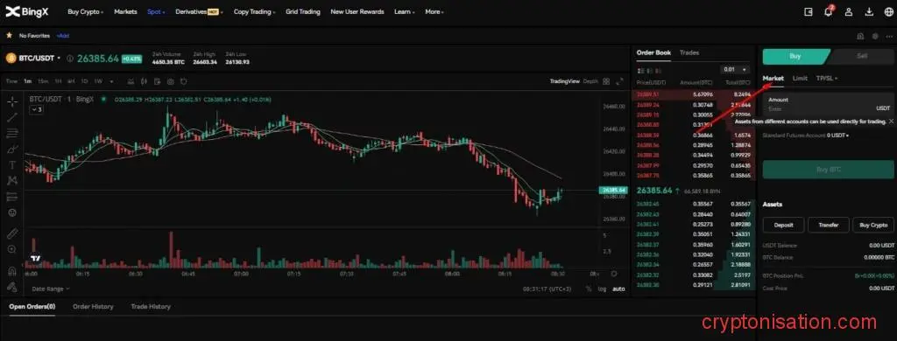Expand the Copy Trading menu
The width and height of the screenshot is (897, 341).
tap(255, 11)
